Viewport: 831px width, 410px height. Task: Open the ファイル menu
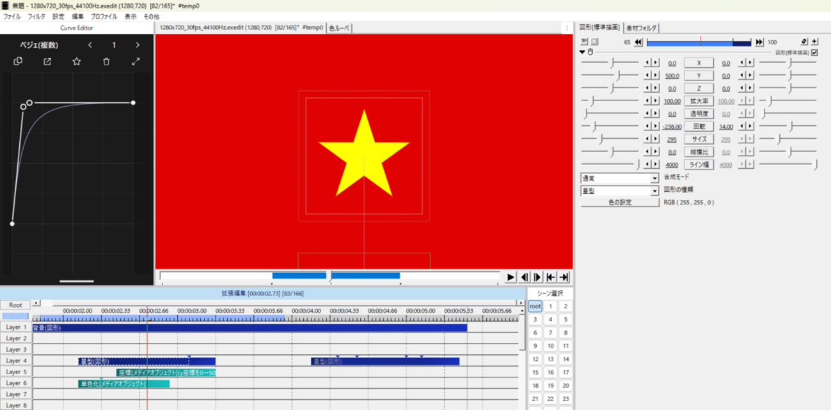pos(12,16)
